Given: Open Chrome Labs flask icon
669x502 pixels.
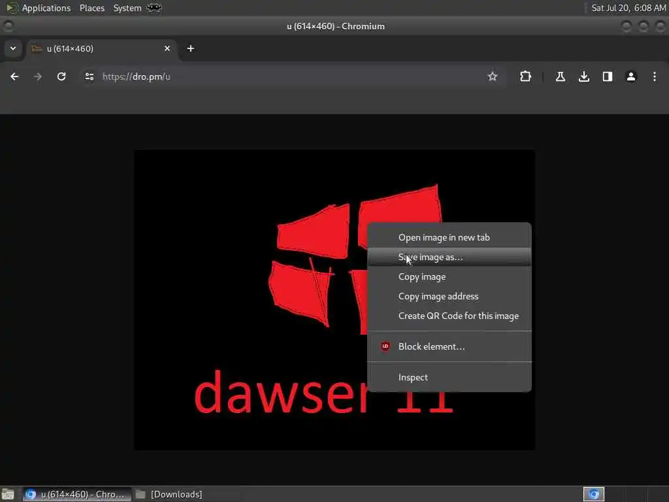Looking at the screenshot, I should click(x=560, y=76).
